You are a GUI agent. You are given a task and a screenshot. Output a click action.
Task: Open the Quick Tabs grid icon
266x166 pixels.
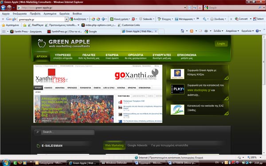(4, 31)
